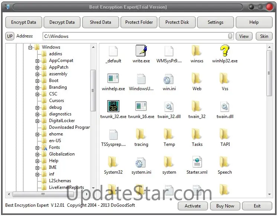The width and height of the screenshot is (278, 216).
Task: Go up one directory with UP
Action: tap(10, 36)
